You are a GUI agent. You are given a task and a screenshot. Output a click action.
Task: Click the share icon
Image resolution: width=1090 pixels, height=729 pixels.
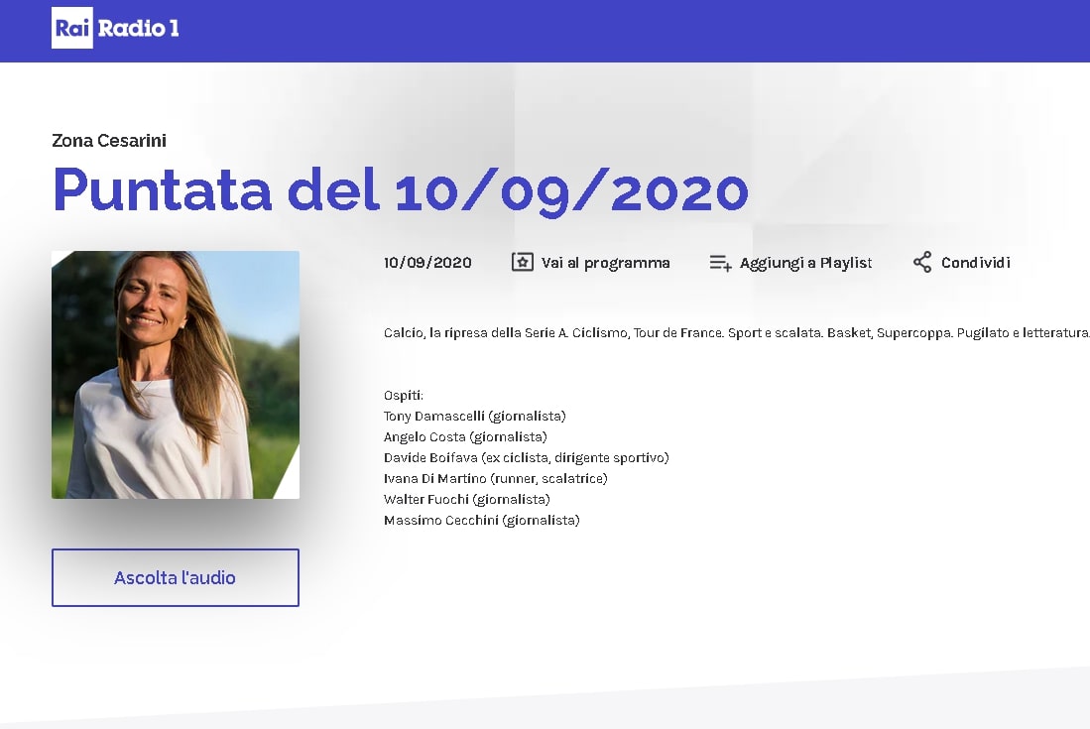[922, 262]
